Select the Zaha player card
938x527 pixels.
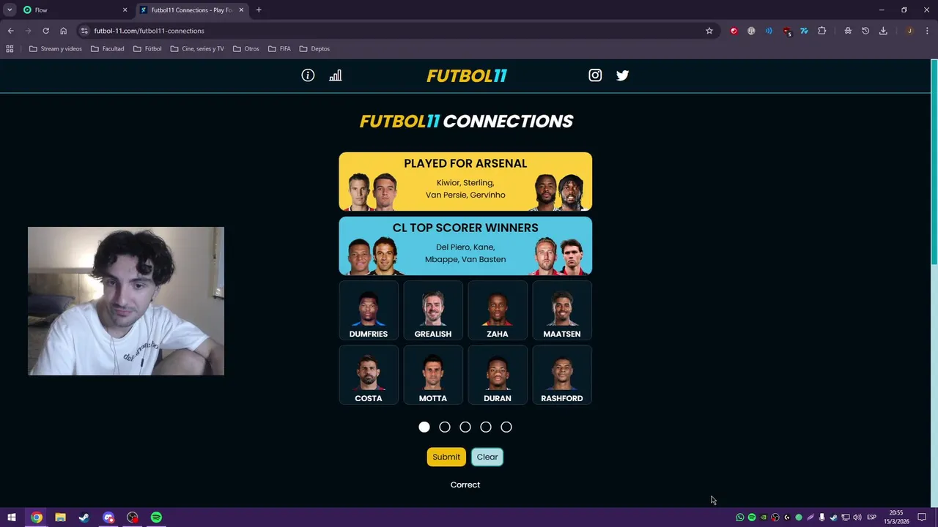click(498, 310)
